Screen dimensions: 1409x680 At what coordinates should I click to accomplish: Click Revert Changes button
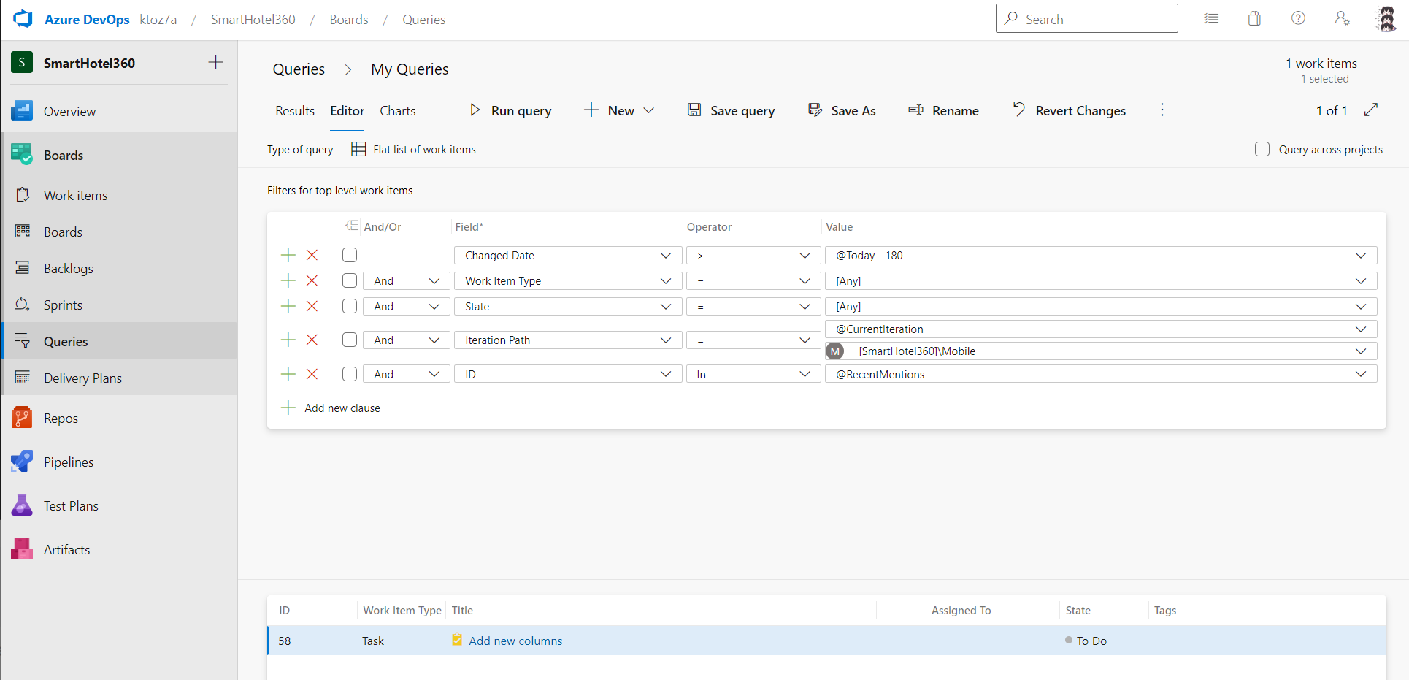pyautogui.click(x=1069, y=110)
